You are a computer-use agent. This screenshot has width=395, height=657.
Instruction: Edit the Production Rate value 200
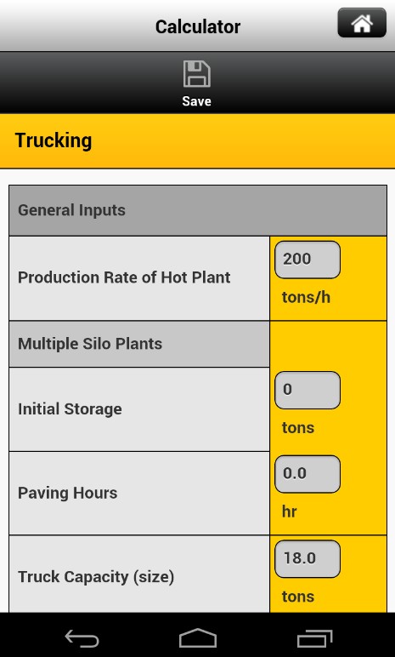(308, 260)
